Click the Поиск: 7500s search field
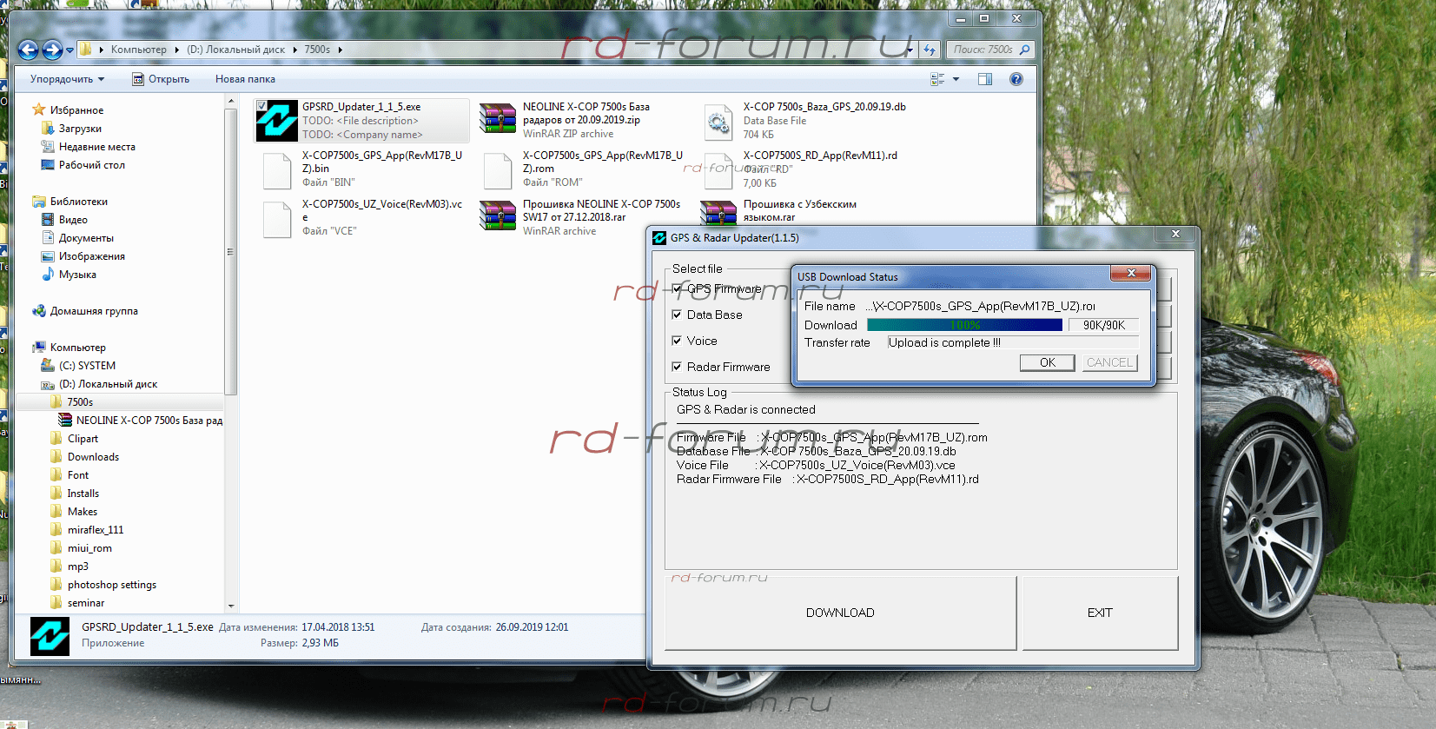The image size is (1436, 729). 983,50
